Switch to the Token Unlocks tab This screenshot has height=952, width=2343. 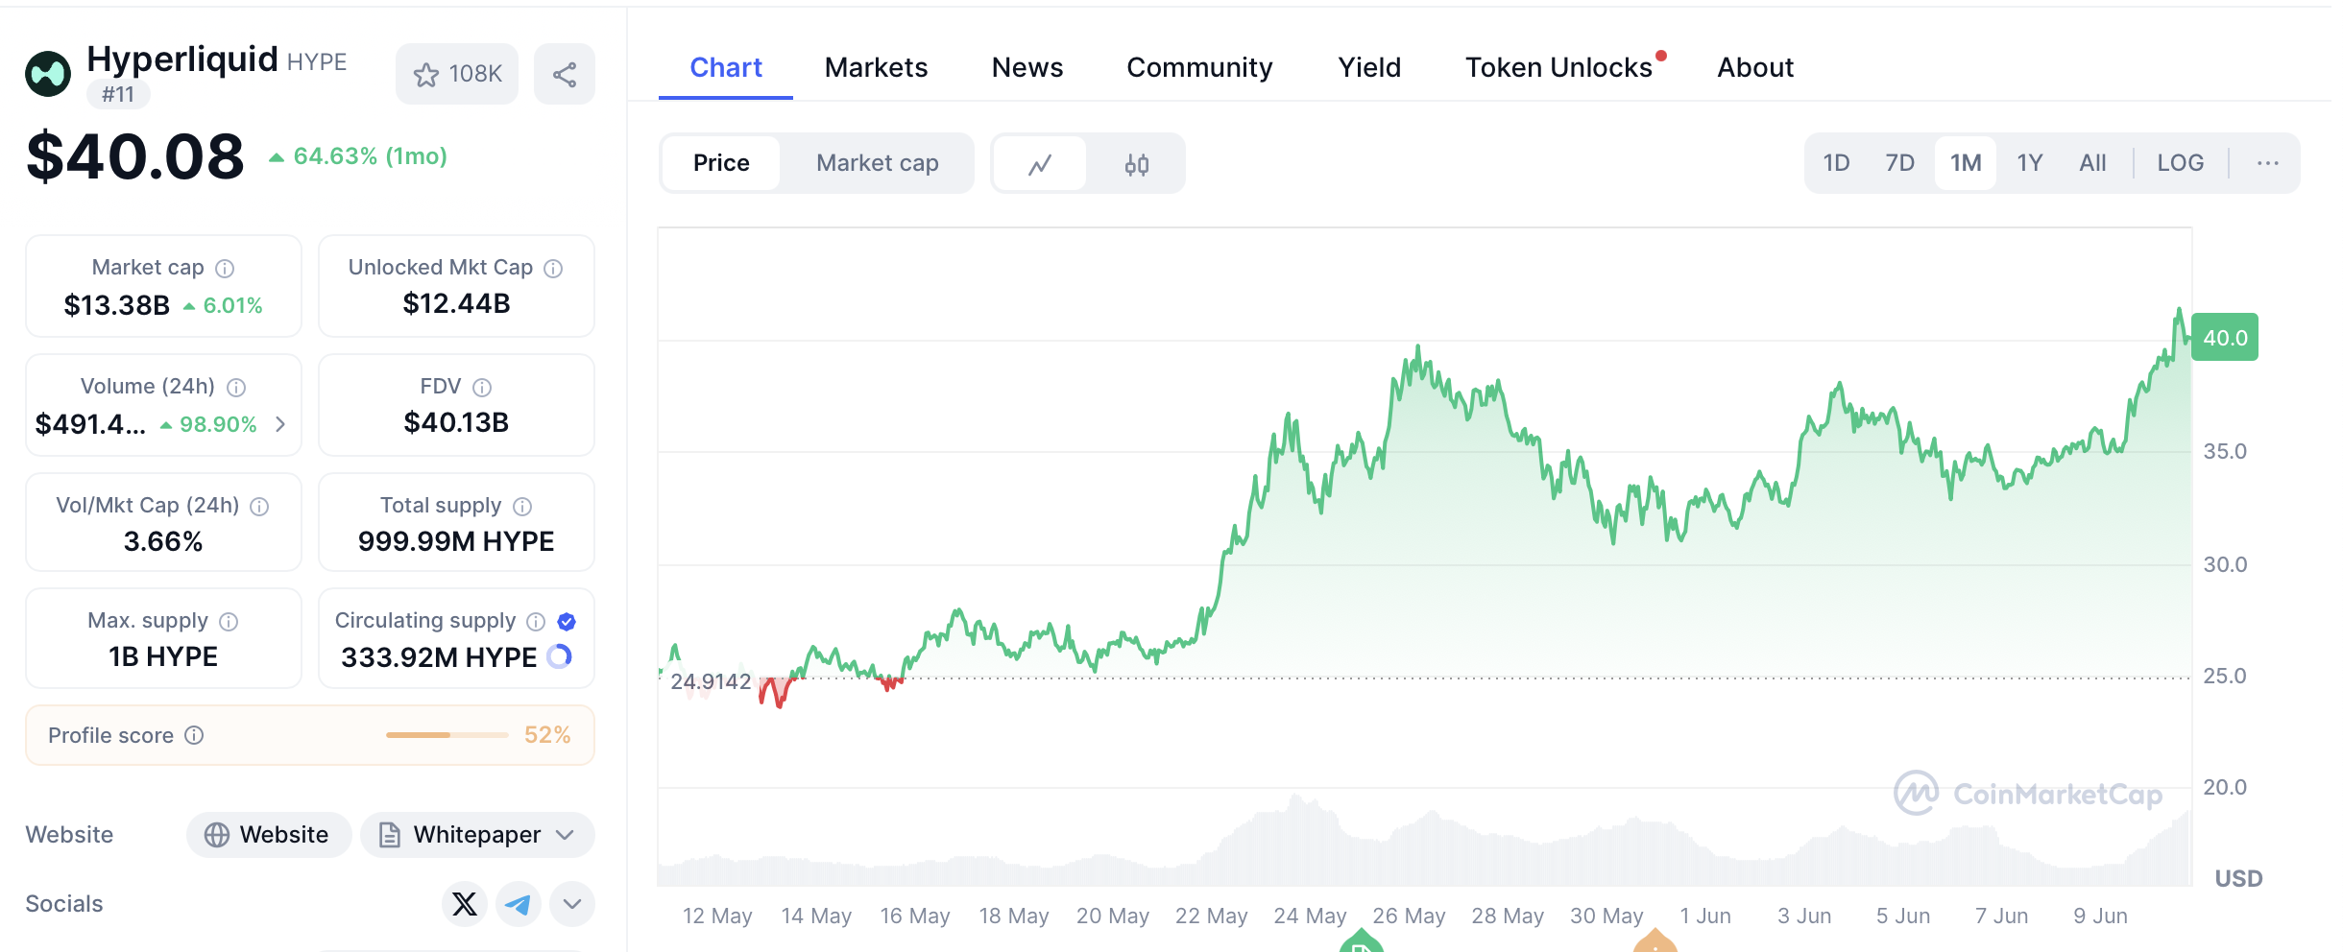tap(1558, 67)
